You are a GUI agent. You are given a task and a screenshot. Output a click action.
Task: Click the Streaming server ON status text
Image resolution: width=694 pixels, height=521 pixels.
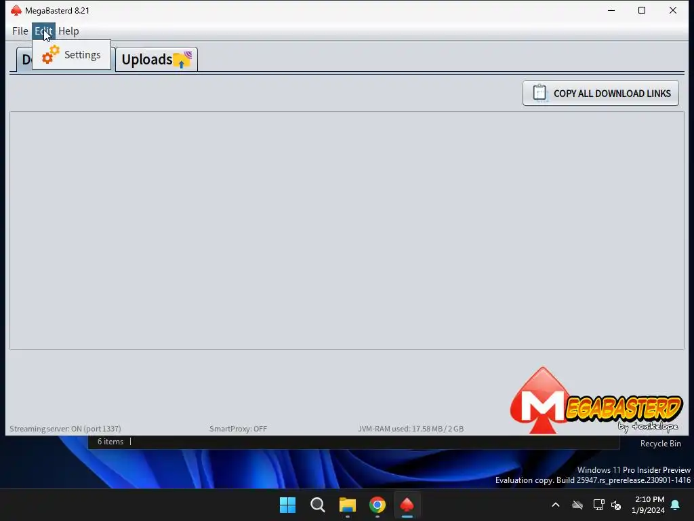(x=65, y=429)
